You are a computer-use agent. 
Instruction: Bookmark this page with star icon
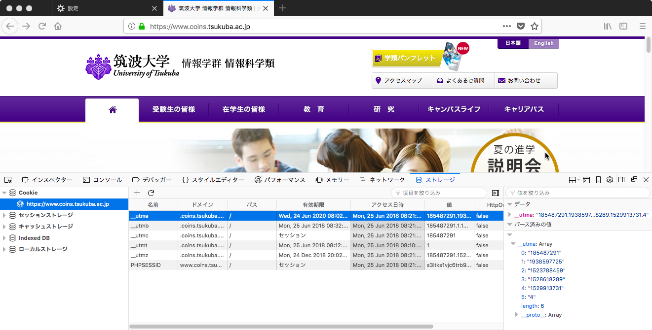click(x=534, y=26)
